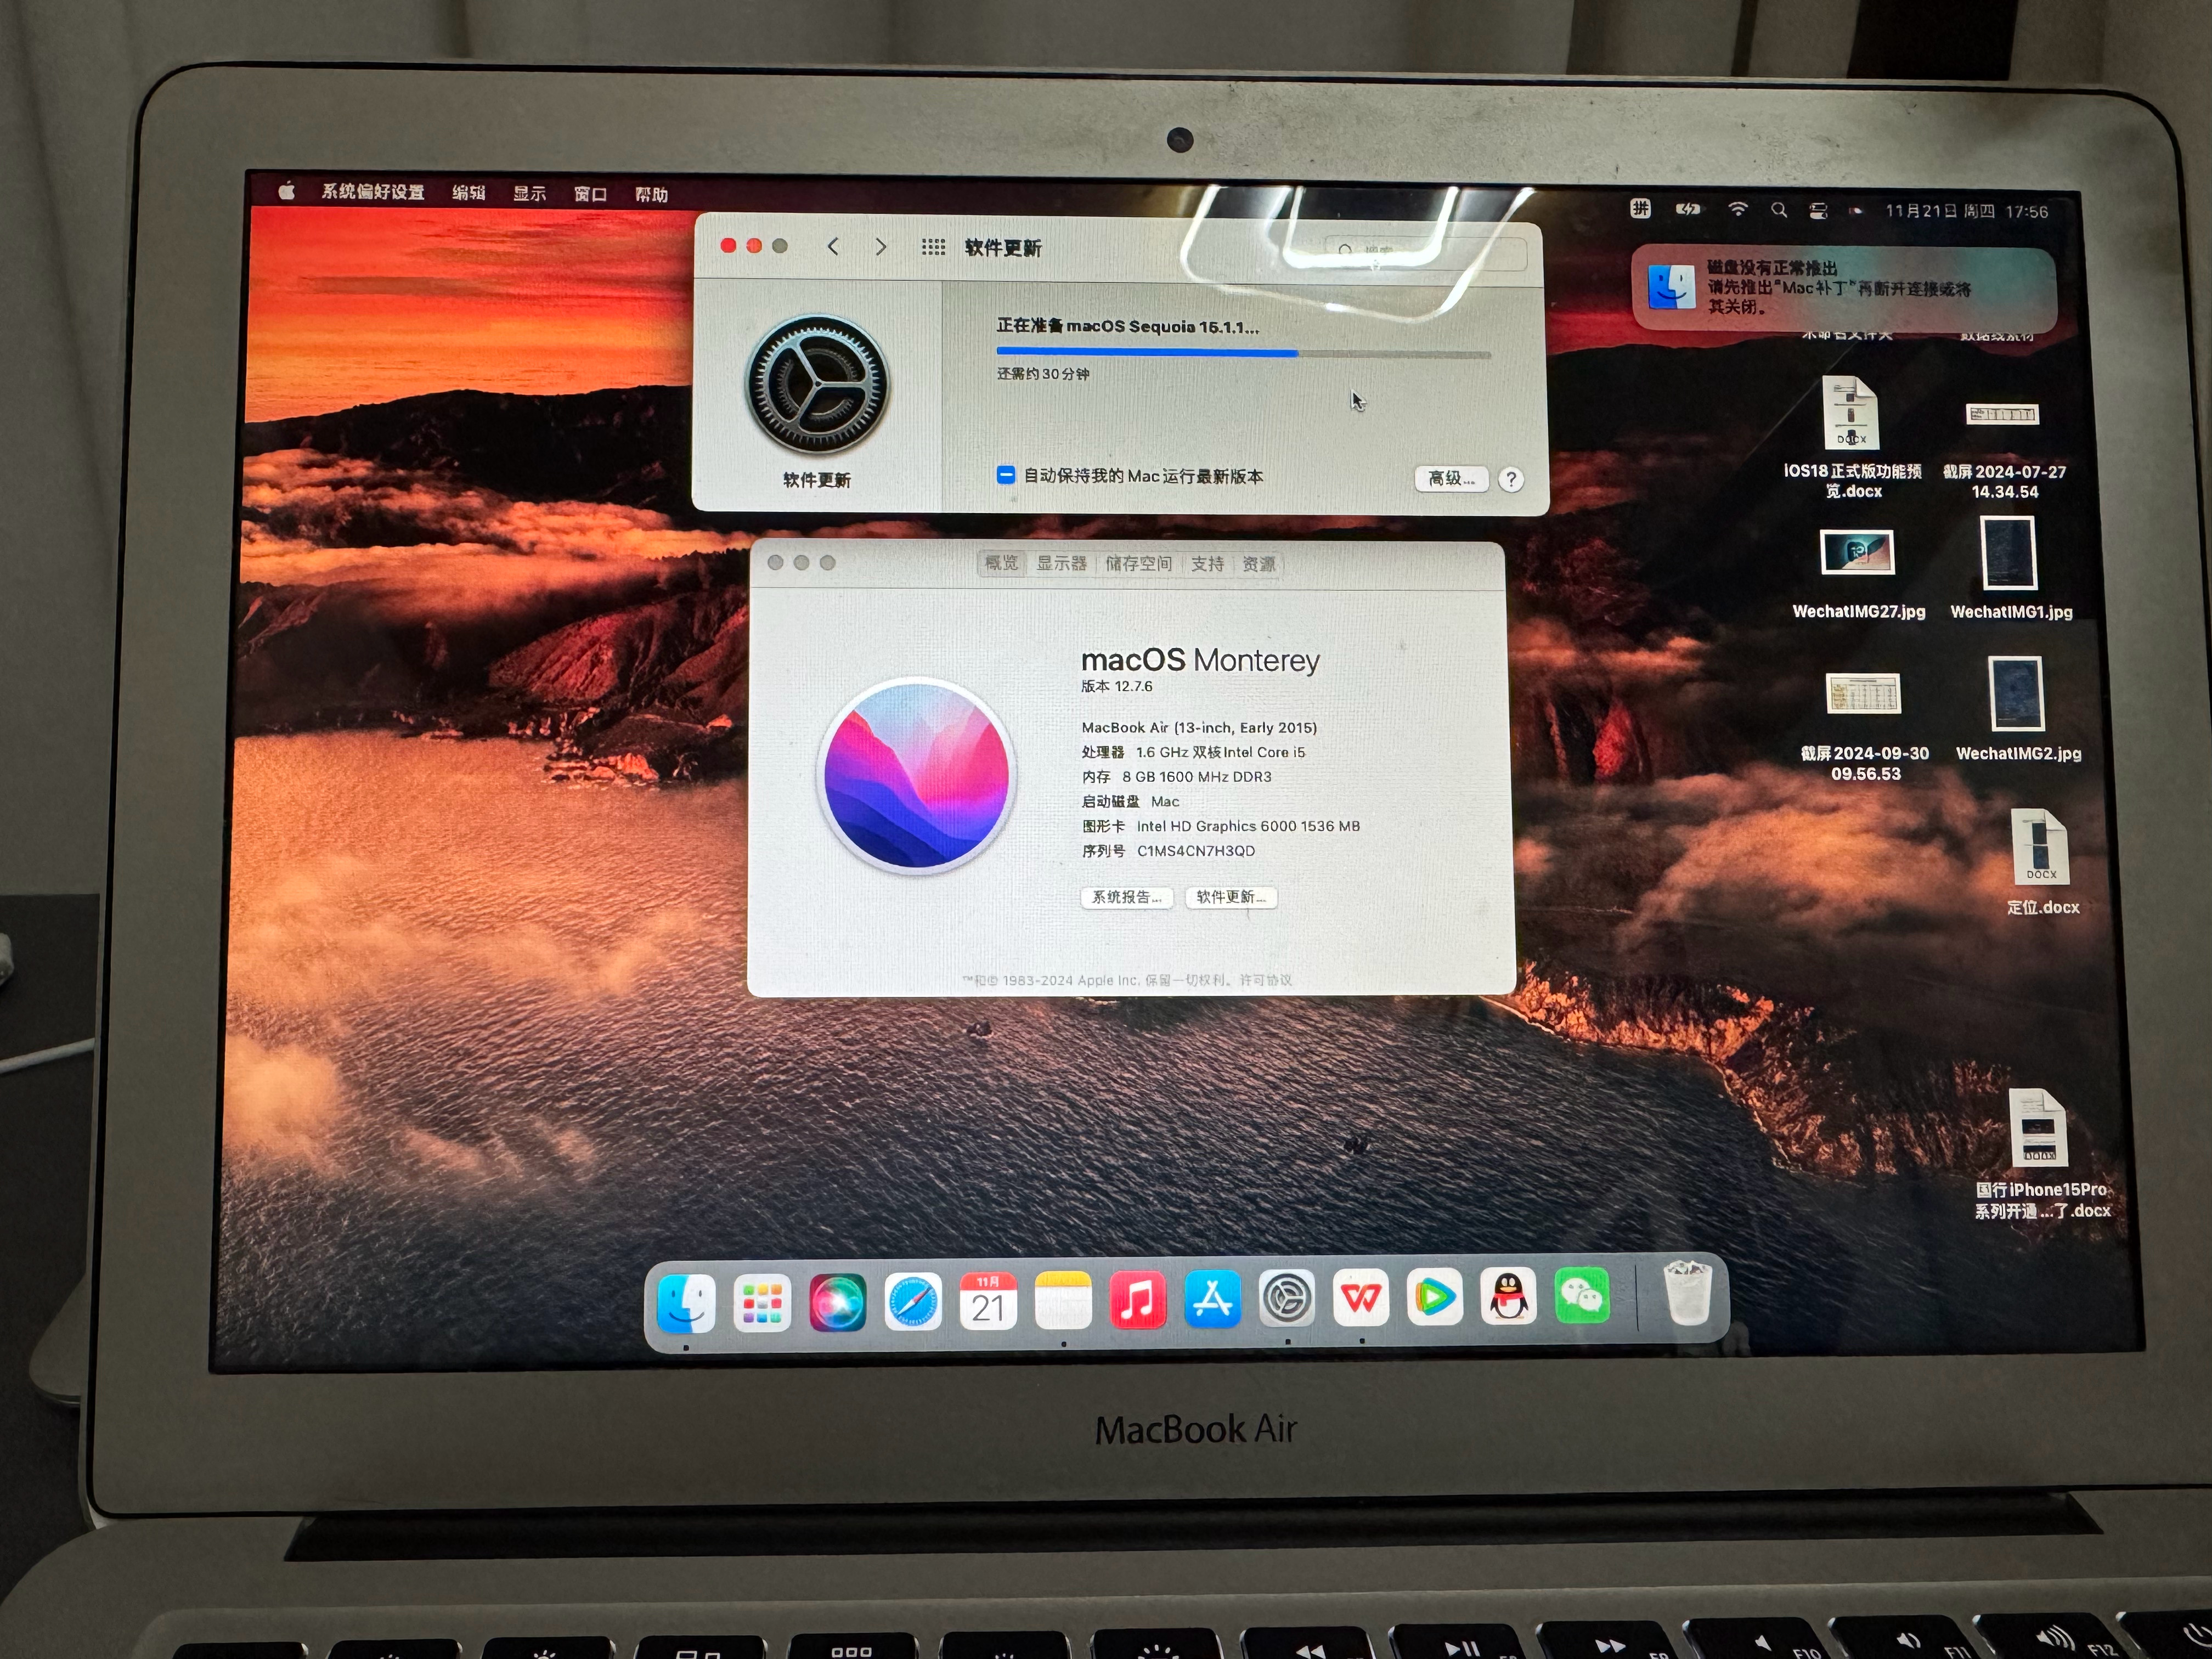Screen dimensions: 2212x1659
Task: Open the 显示 menu
Action: coord(529,193)
